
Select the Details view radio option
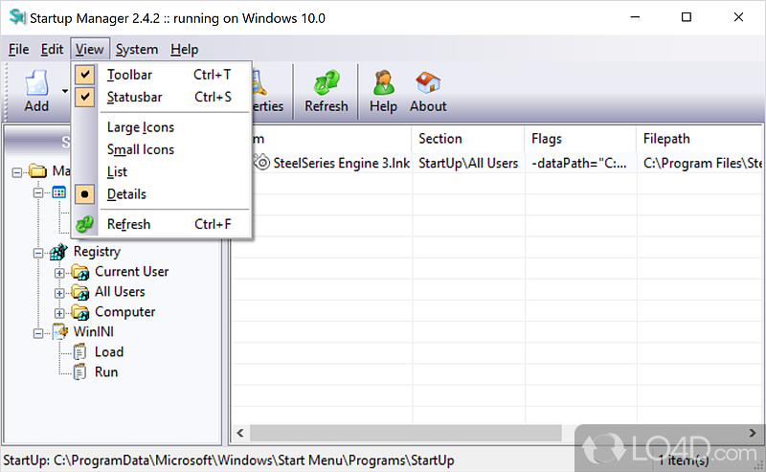click(x=85, y=194)
